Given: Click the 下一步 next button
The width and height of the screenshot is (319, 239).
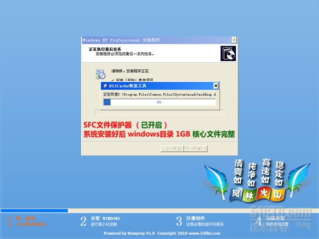Looking at the screenshot, I should tap(196, 148).
